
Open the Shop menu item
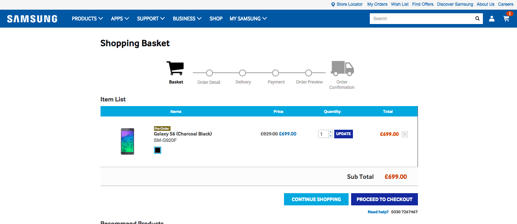[216, 19]
